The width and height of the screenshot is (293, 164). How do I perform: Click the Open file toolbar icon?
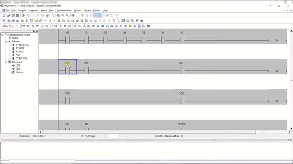(x=8, y=15)
